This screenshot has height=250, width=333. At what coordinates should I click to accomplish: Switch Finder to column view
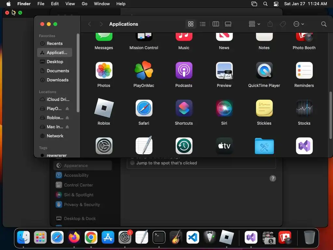tap(216, 24)
